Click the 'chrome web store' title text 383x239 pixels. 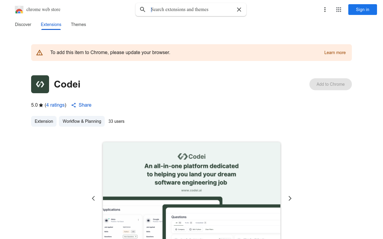click(43, 10)
